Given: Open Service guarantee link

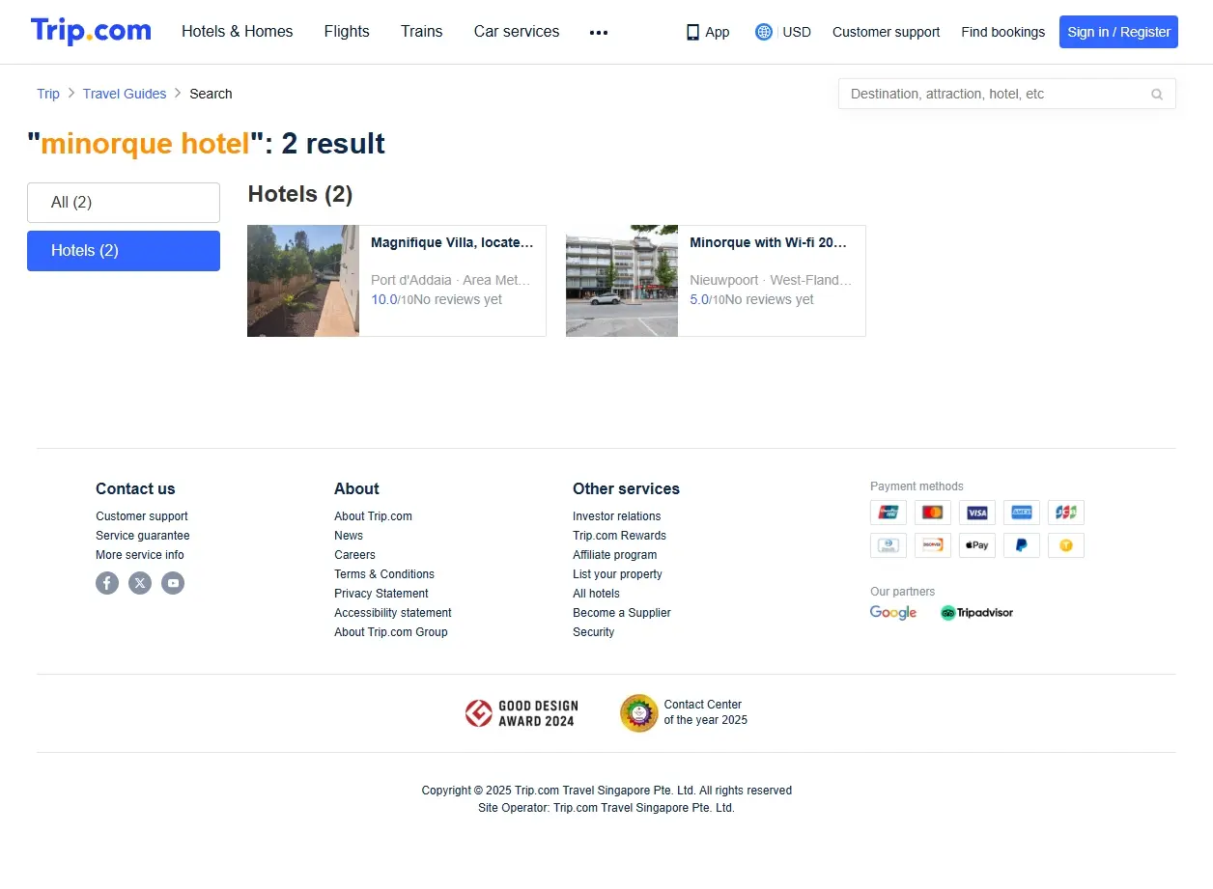Looking at the screenshot, I should [143, 536].
